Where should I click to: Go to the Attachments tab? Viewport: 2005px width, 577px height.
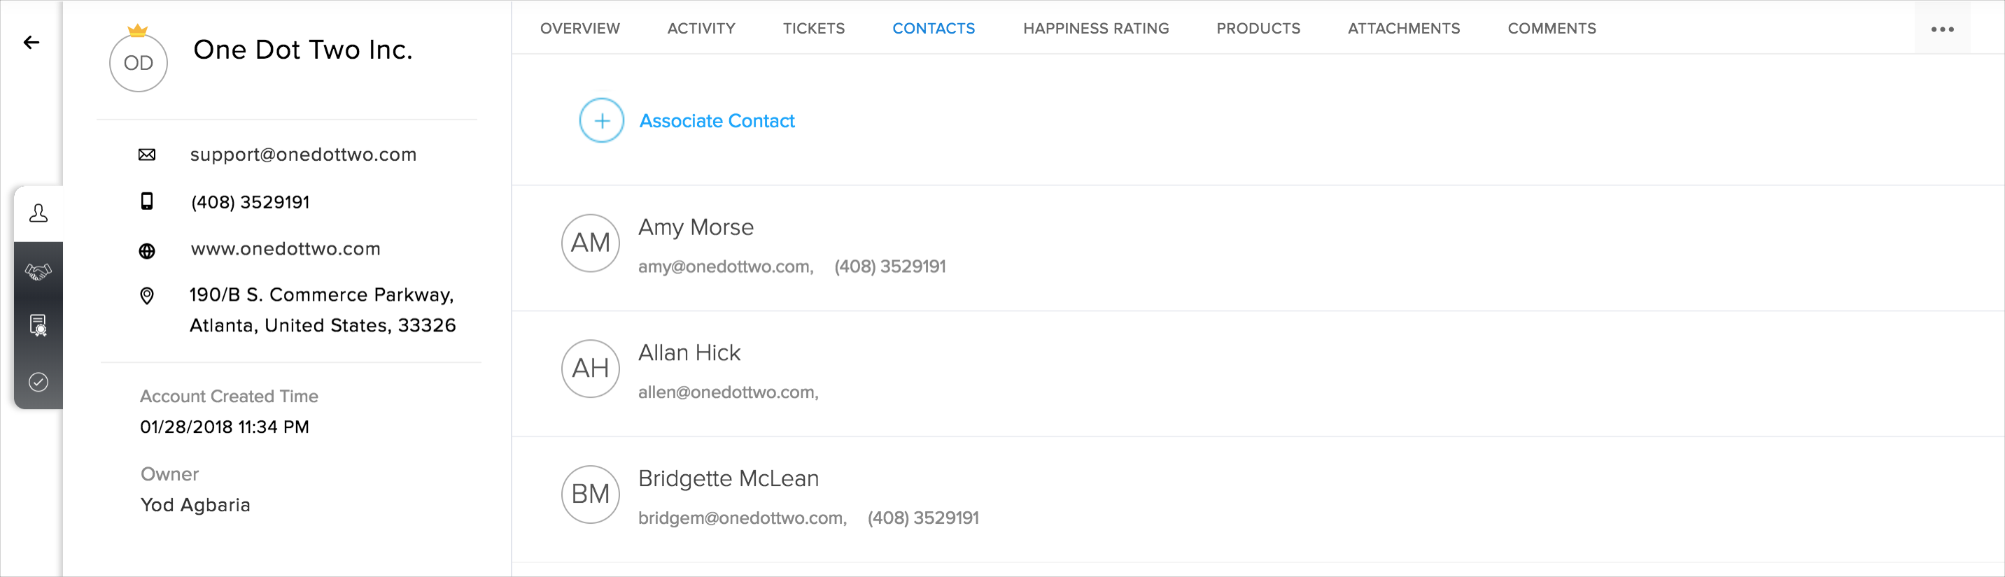click(x=1403, y=29)
